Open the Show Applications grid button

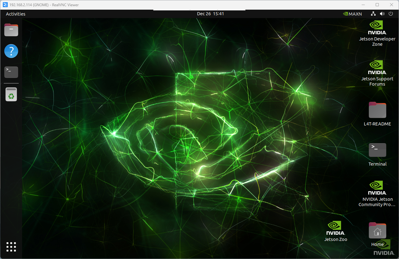[11, 247]
